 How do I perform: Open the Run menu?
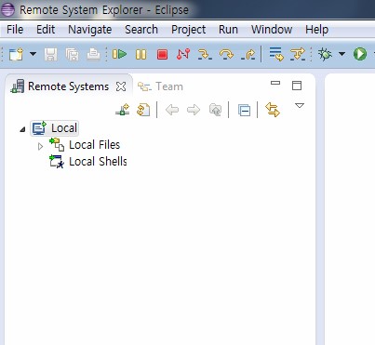pyautogui.click(x=228, y=30)
